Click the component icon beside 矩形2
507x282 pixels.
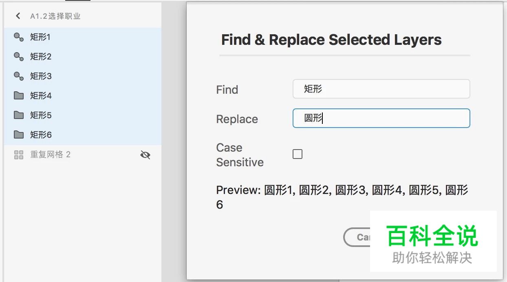18,57
